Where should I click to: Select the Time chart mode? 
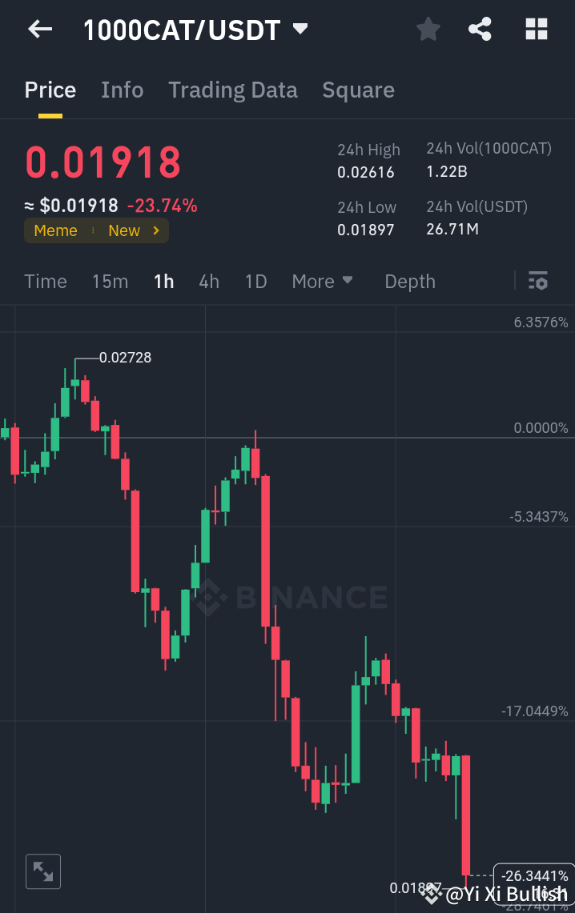pyautogui.click(x=46, y=281)
